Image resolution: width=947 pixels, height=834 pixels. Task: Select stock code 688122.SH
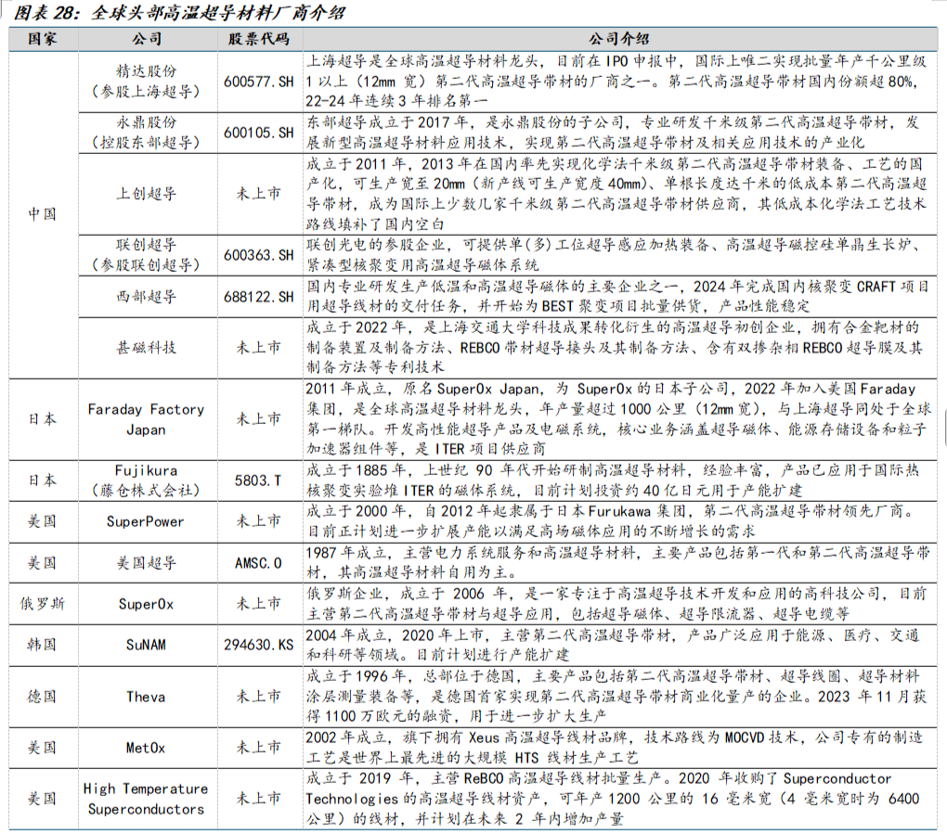[259, 297]
